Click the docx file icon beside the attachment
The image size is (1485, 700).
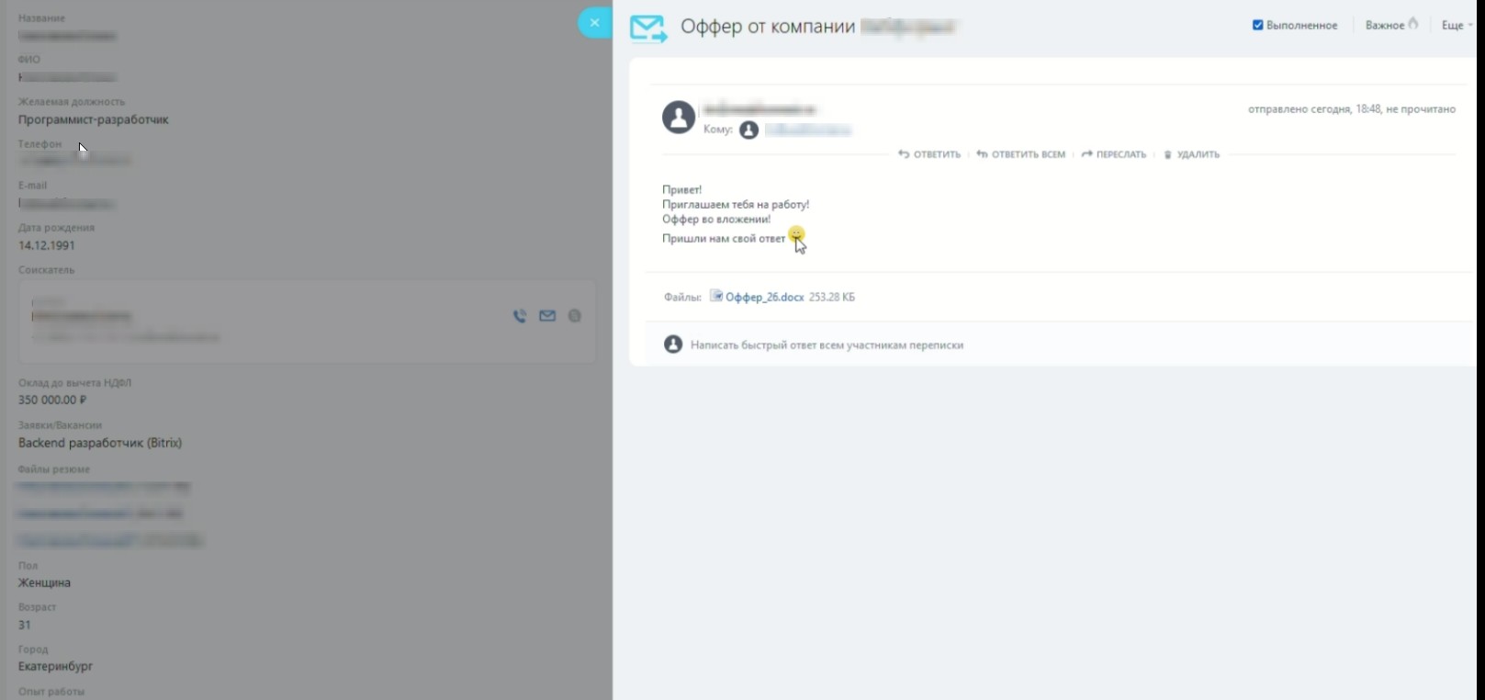coord(716,296)
